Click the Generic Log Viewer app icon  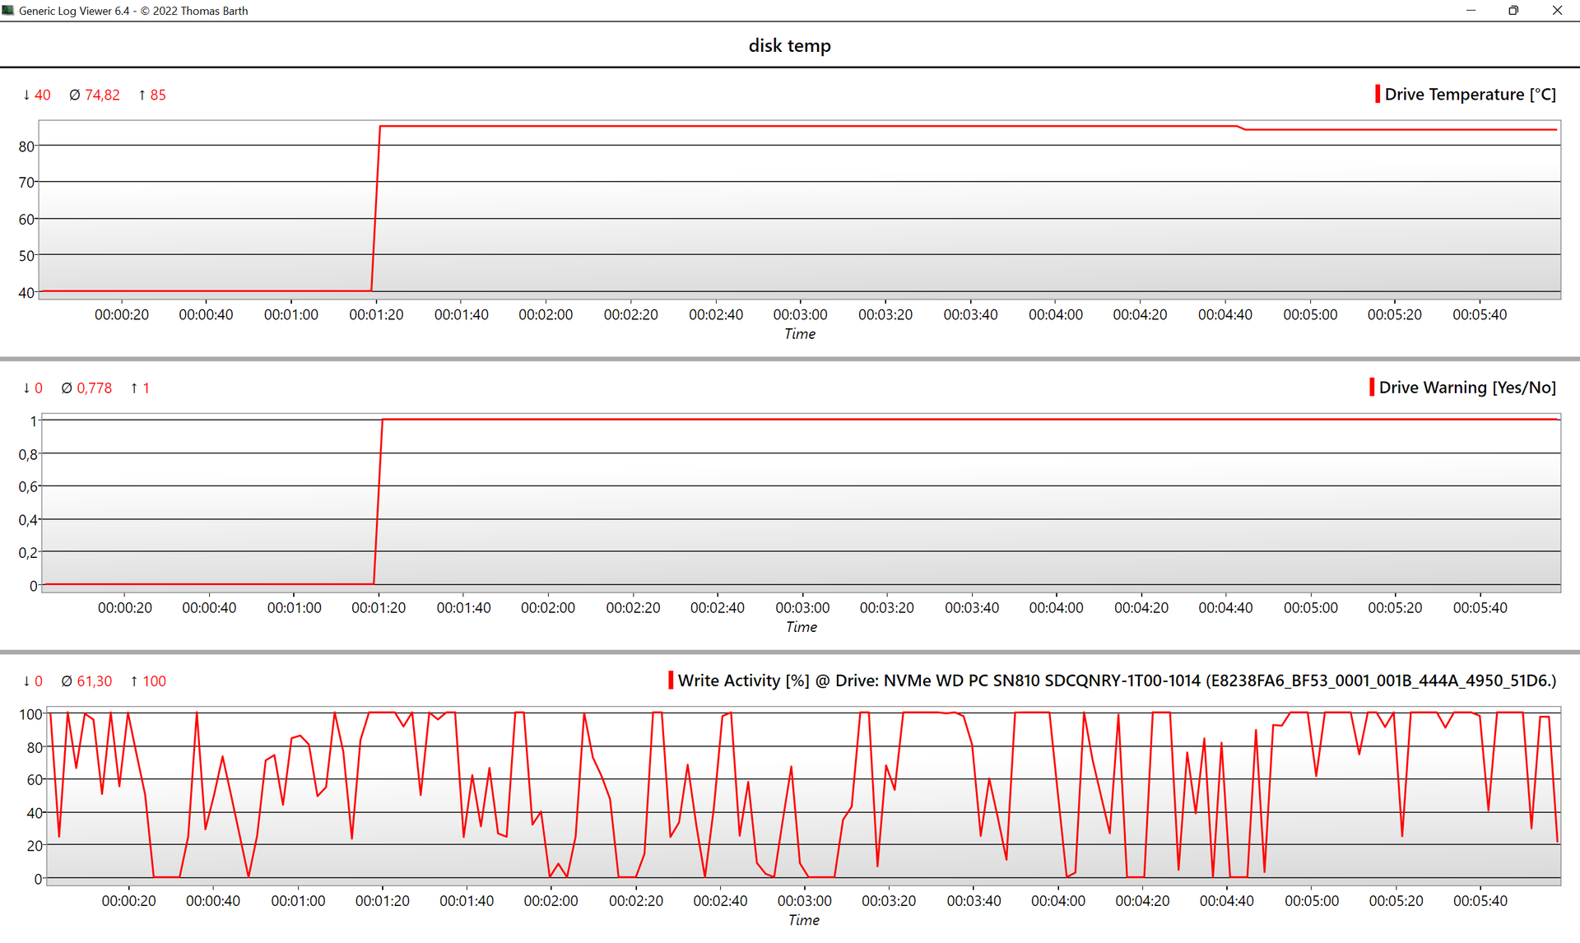pyautogui.click(x=8, y=11)
